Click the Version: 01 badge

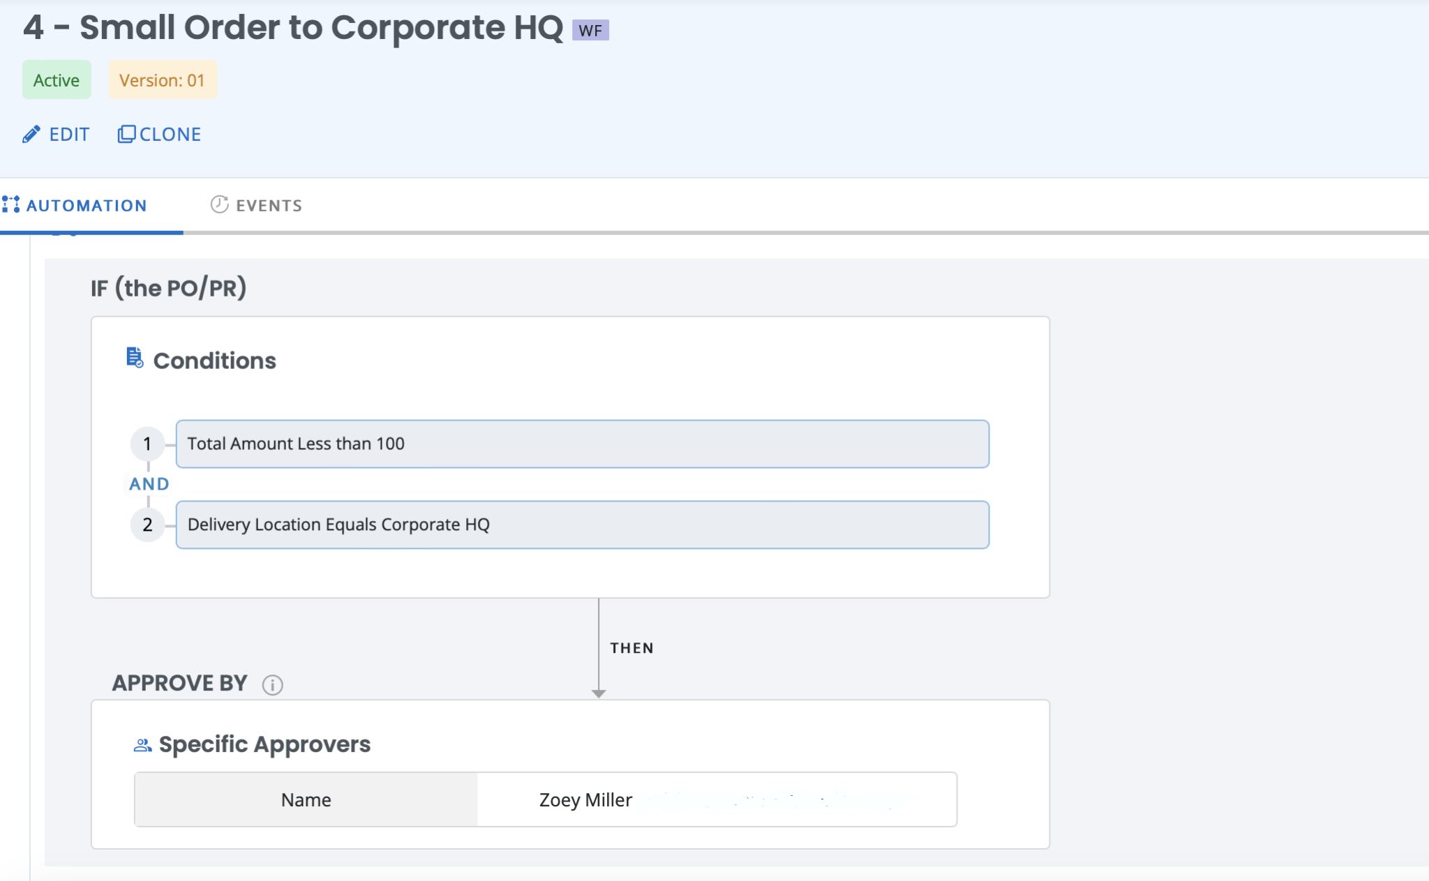[162, 80]
